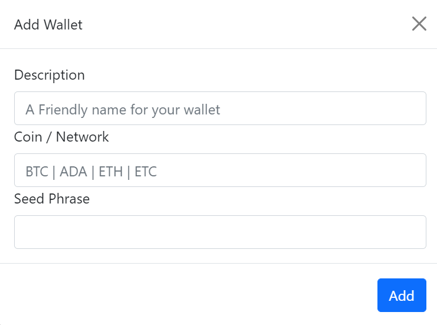The height and width of the screenshot is (325, 437).
Task: Click the X icon in the header
Action: (x=419, y=24)
